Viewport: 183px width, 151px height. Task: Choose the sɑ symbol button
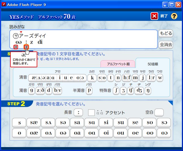point(91,123)
